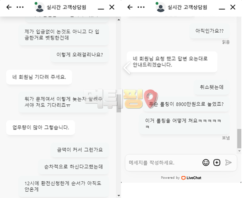The height and width of the screenshot is (198, 242).
Task: Close the right chat window
Action: coord(233,7)
